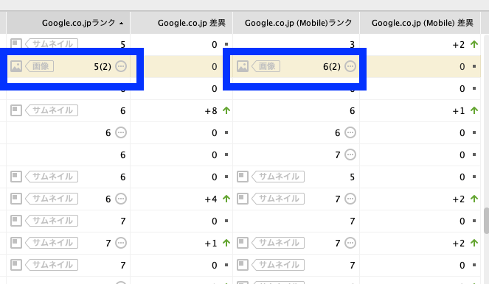Click the mobile サムネイル tag in the rank 5 row

(278, 177)
